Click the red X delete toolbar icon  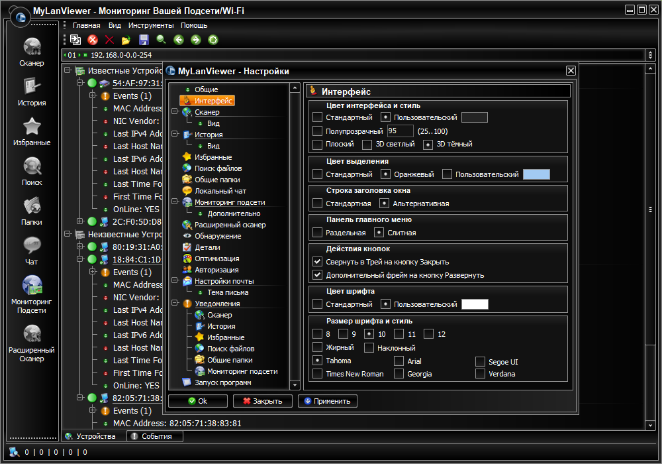tap(109, 40)
